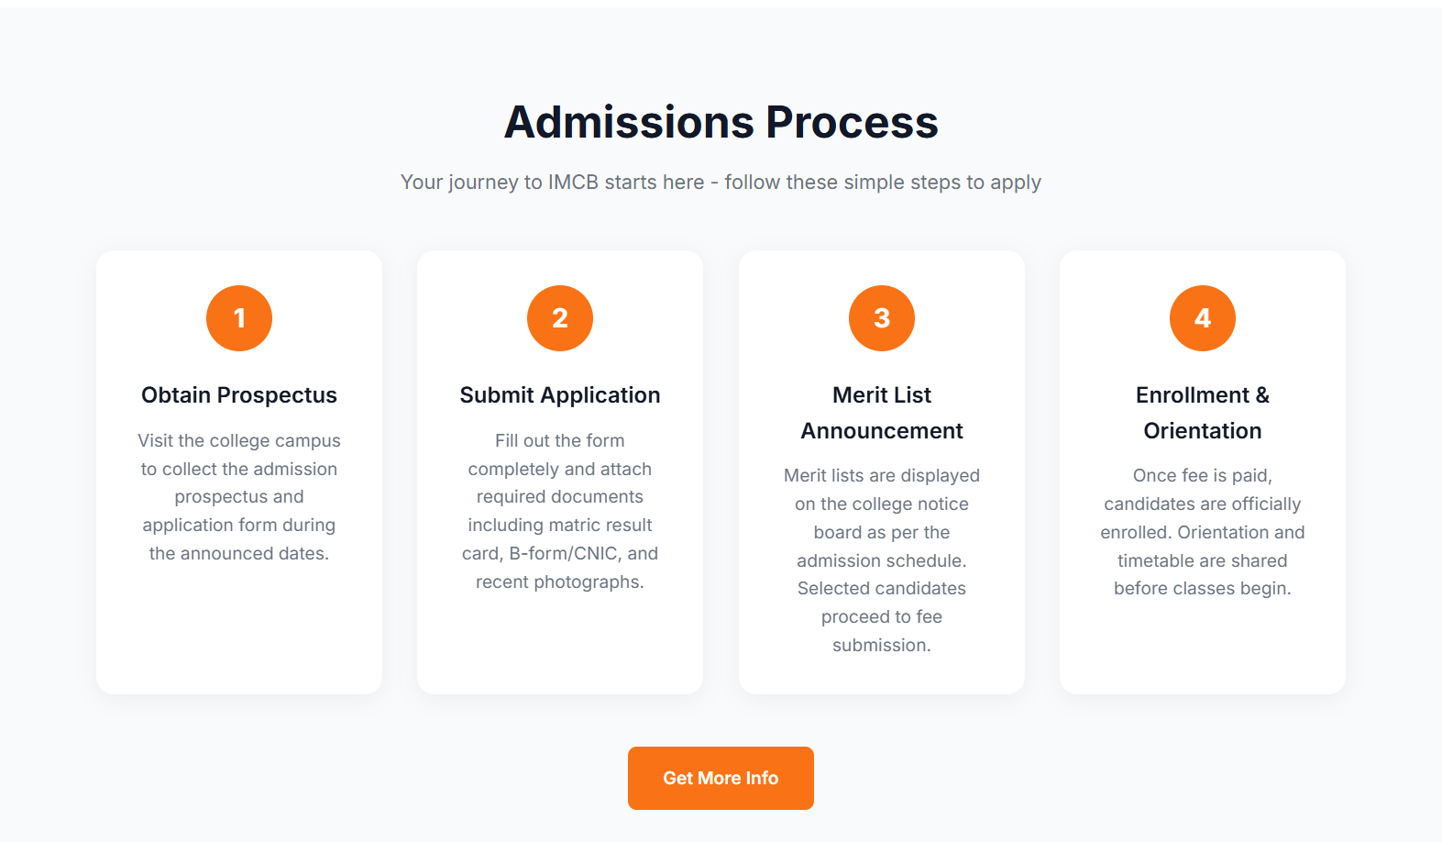
Task: Select the circle above Enrollment & Orientation
Action: [x=1202, y=317]
